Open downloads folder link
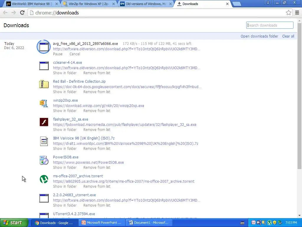 (259, 36)
